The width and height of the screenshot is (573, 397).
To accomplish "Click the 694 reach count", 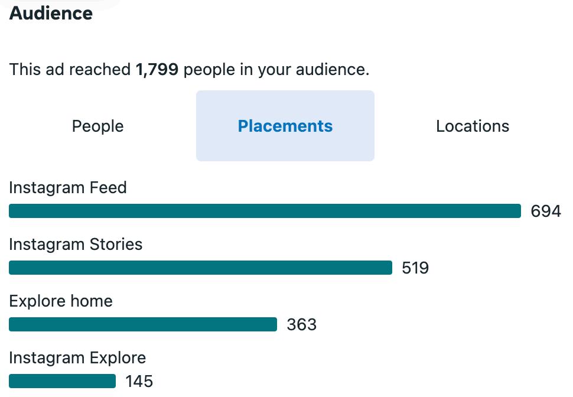I will (x=545, y=211).
